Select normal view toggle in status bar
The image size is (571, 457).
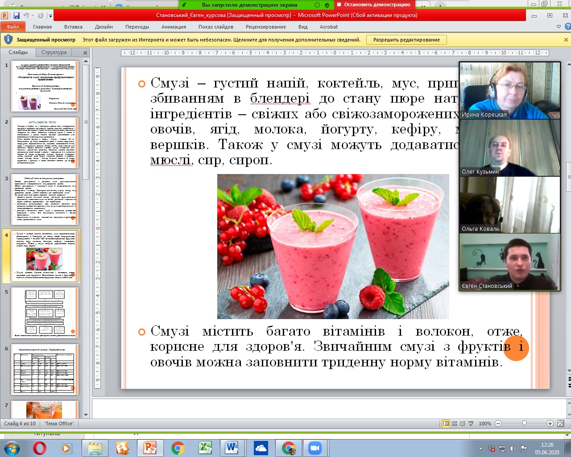pos(446,424)
